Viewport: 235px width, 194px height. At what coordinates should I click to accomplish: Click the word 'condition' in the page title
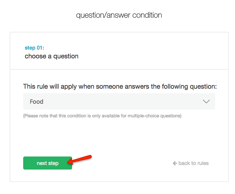click(x=145, y=15)
